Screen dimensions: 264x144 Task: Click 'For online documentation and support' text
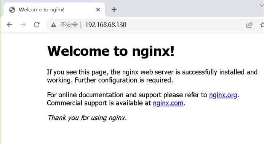[x=104, y=95]
